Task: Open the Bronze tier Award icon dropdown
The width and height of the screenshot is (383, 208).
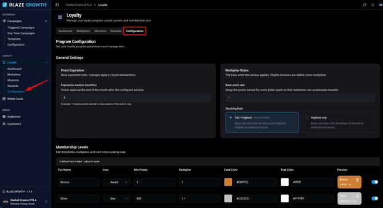Action: (117, 182)
